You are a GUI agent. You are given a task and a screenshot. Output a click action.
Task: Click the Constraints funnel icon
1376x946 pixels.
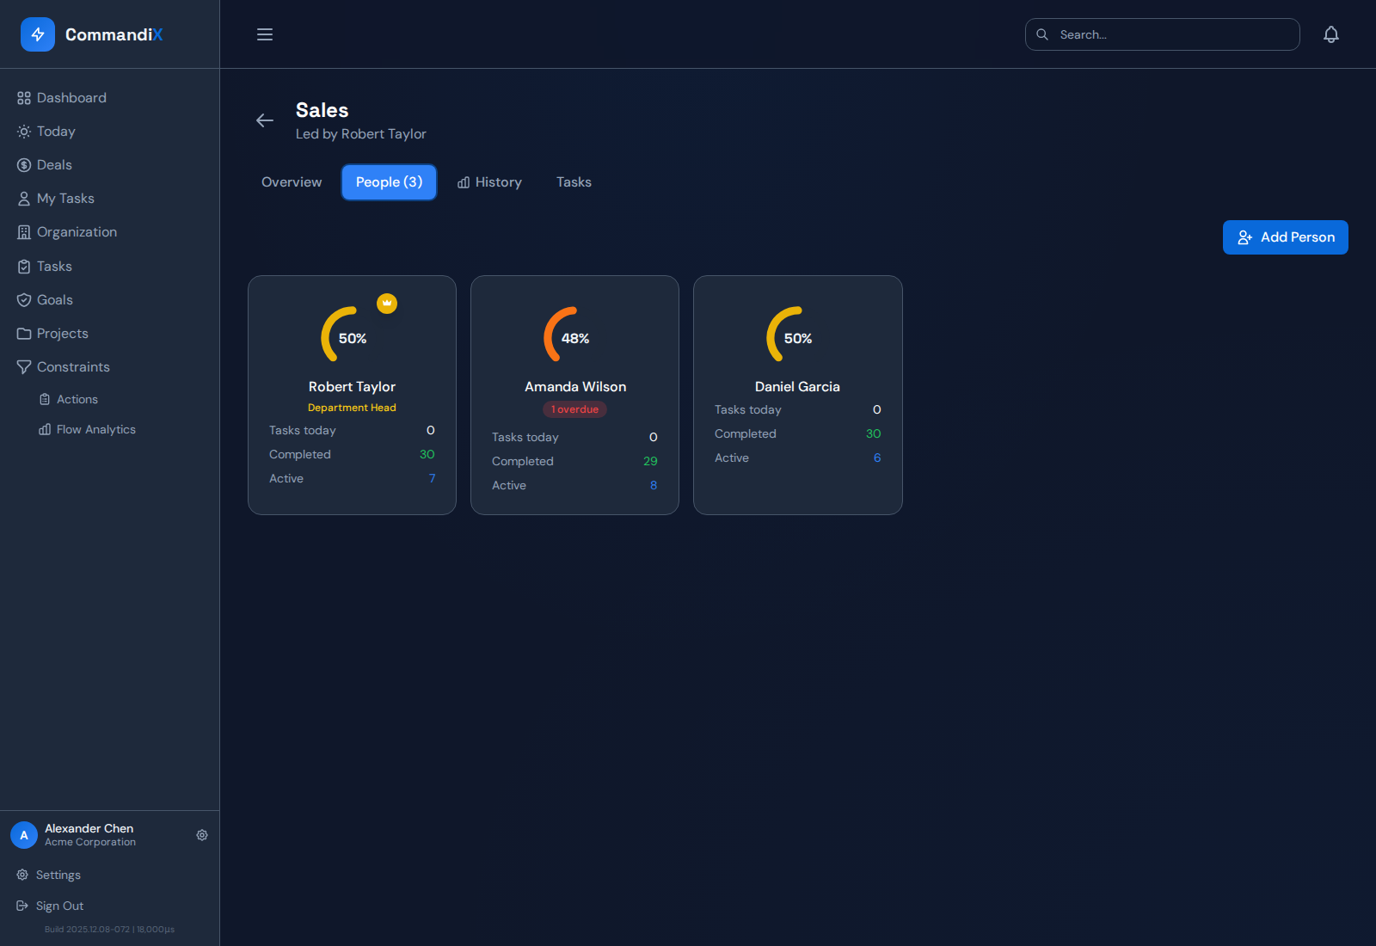point(24,367)
